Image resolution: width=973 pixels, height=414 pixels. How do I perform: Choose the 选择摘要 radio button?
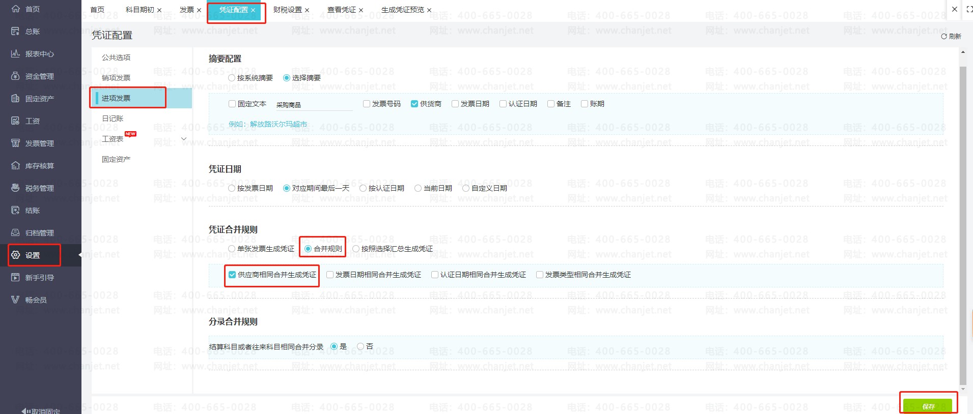click(287, 78)
